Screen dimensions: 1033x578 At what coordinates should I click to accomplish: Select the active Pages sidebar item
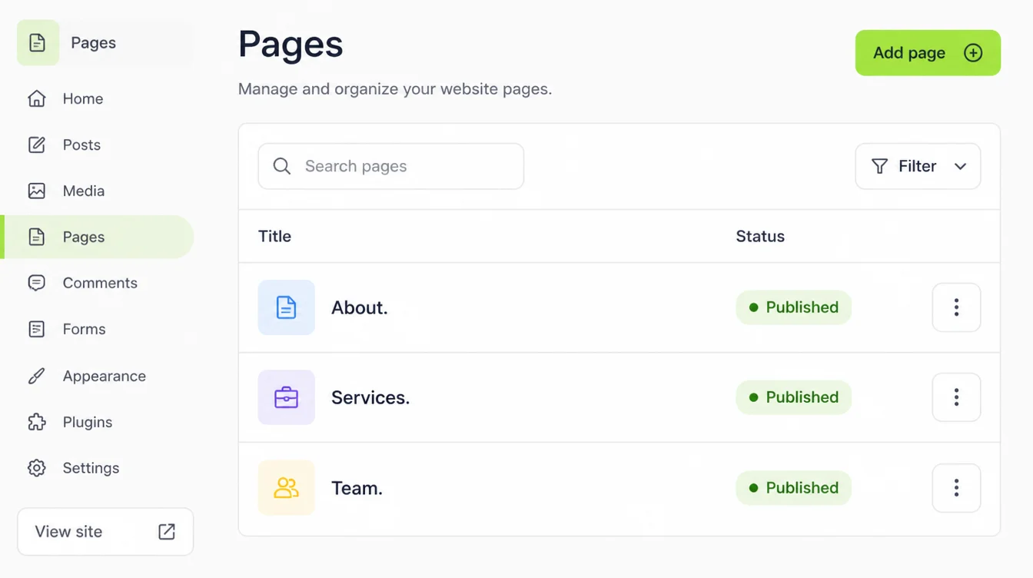98,237
